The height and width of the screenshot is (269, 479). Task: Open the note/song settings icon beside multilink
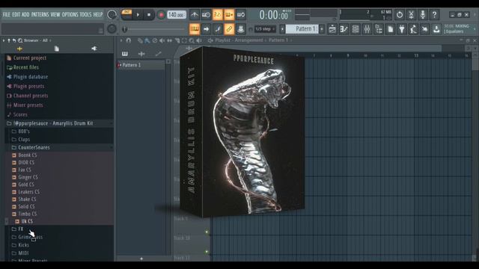click(241, 29)
